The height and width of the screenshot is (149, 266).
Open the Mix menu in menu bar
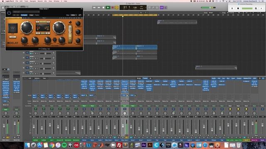coord(45,1)
